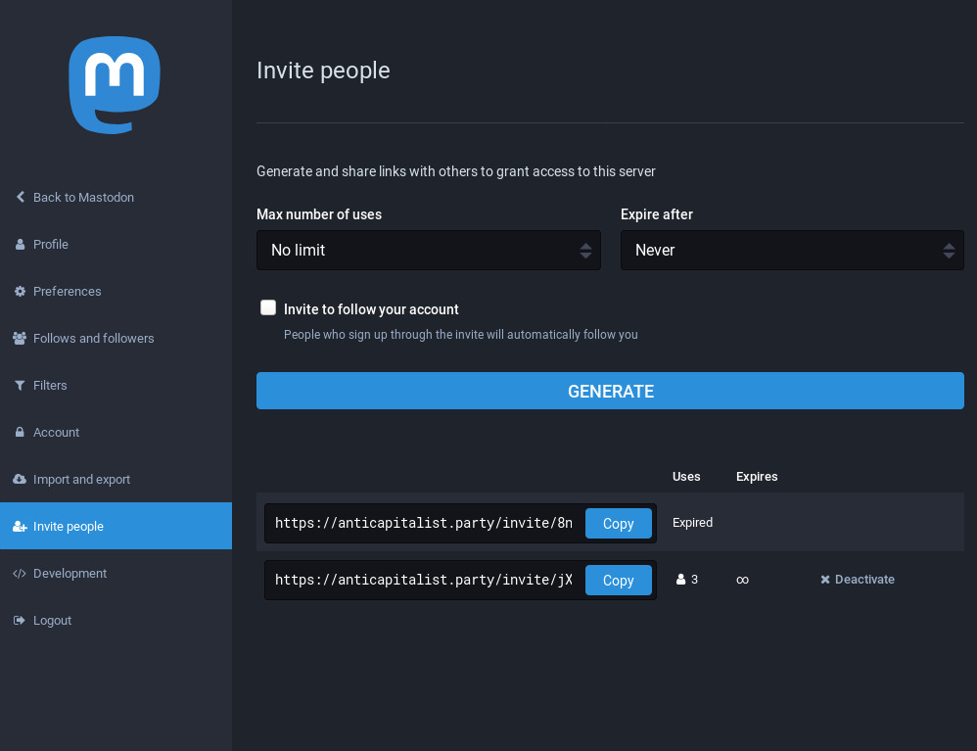Select the Preferences gear icon
Screen dimensions: 977x751
(x=20, y=291)
